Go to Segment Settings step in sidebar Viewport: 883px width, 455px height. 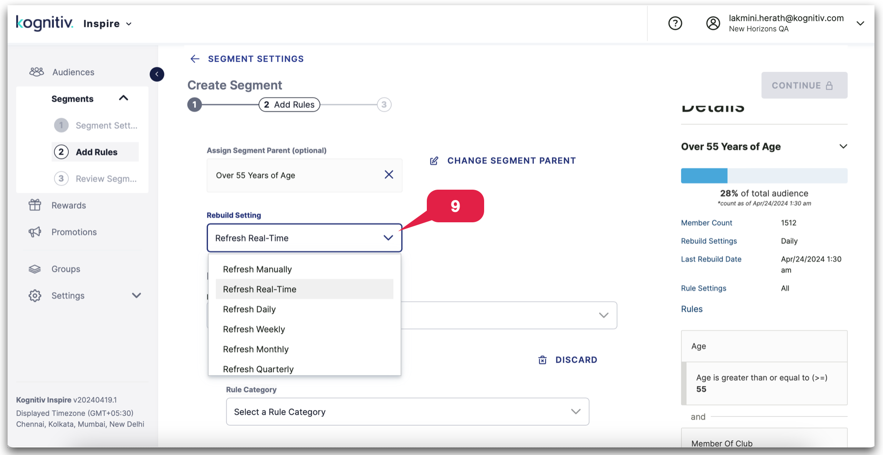(x=96, y=125)
